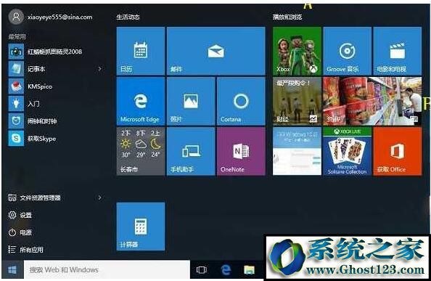Expand the 文件资源管理器 jump list arrow
The image size is (431, 281).
[x=100, y=197]
